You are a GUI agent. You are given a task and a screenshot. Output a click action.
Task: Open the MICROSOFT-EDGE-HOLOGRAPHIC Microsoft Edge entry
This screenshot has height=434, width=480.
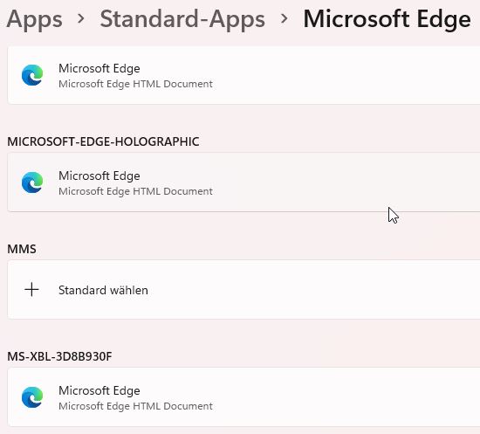point(243,183)
